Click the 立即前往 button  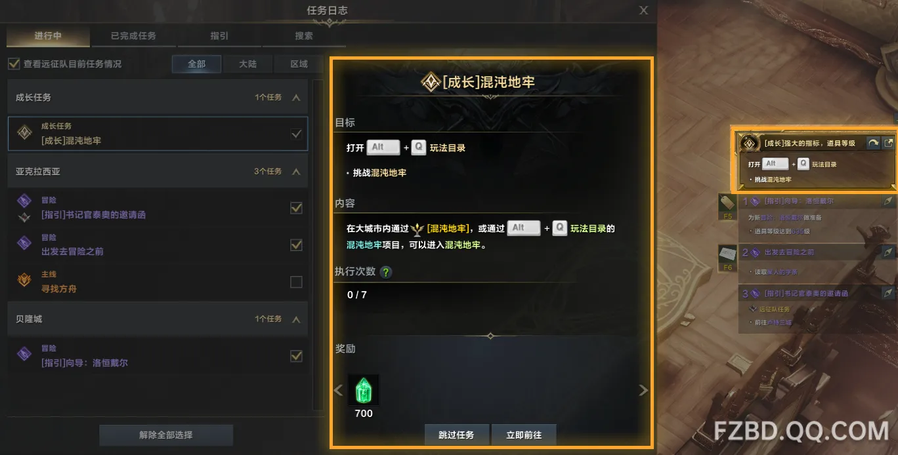point(524,435)
